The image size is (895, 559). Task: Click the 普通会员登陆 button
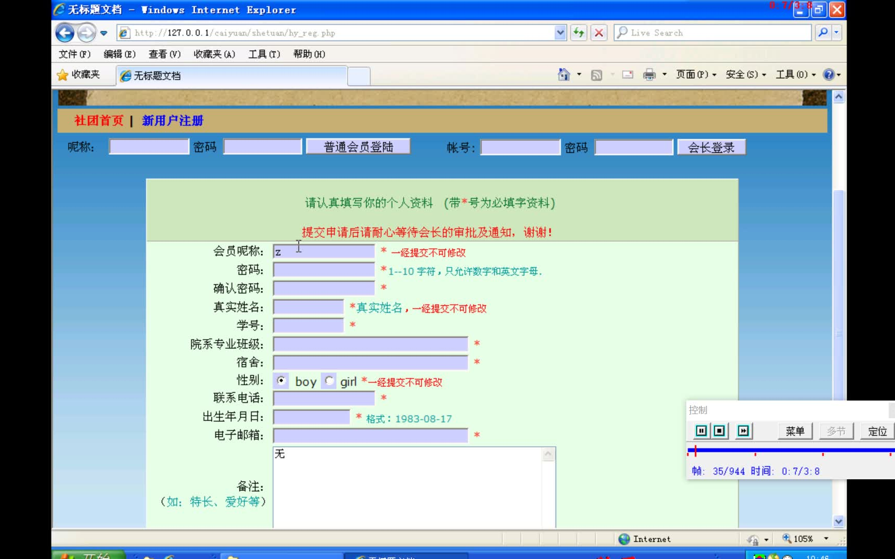pyautogui.click(x=358, y=146)
